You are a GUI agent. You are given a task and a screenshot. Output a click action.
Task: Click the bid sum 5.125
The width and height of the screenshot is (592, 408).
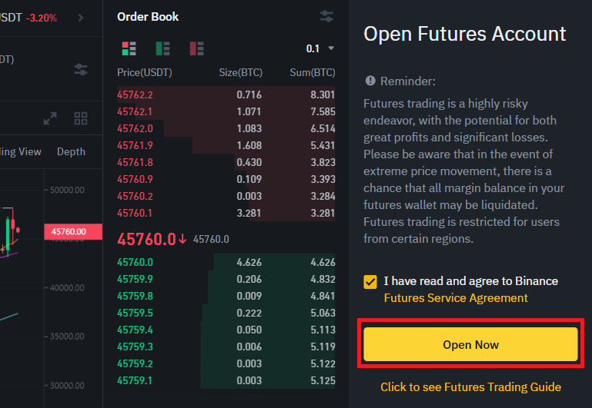coord(323,381)
